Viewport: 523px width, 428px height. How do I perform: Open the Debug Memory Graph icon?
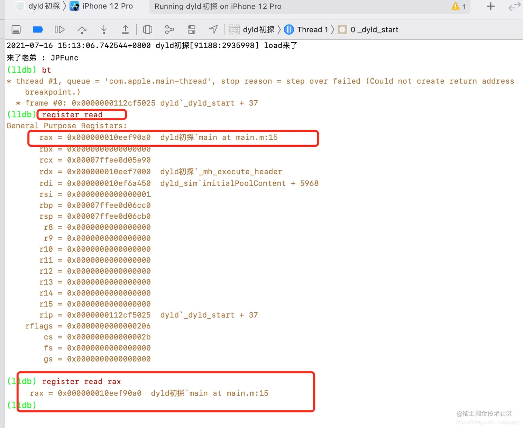pos(169,30)
